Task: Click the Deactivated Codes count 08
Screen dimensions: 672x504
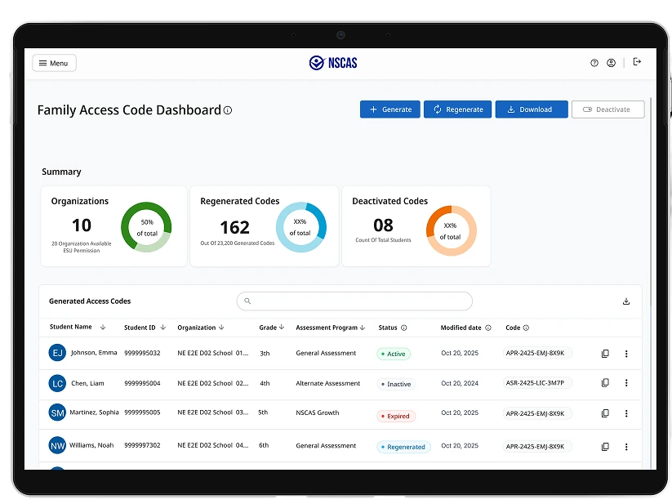Action: point(383,225)
